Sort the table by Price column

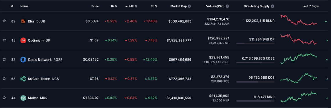pos(95,6)
